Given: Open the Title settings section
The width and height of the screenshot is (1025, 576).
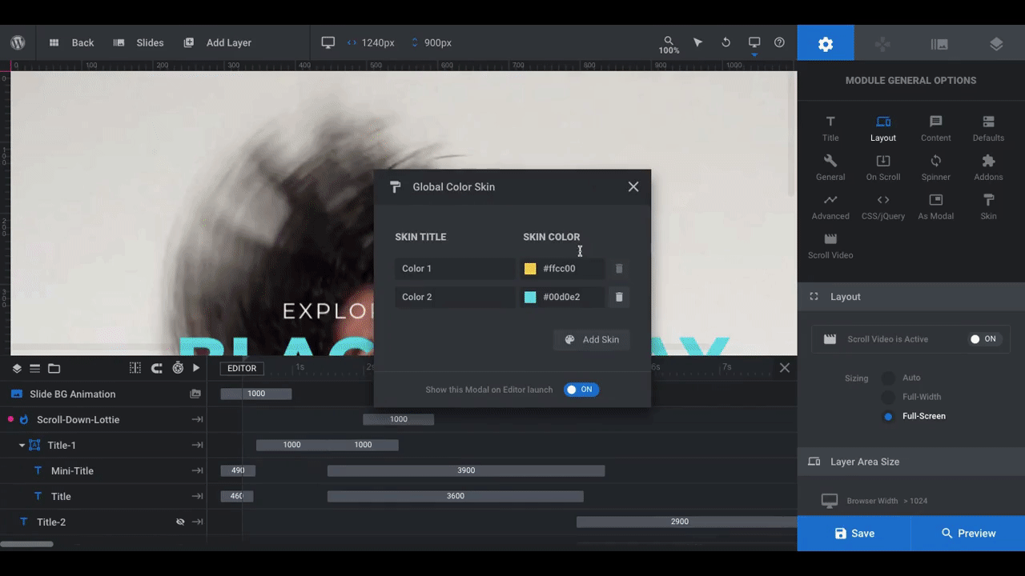Looking at the screenshot, I should tap(830, 128).
